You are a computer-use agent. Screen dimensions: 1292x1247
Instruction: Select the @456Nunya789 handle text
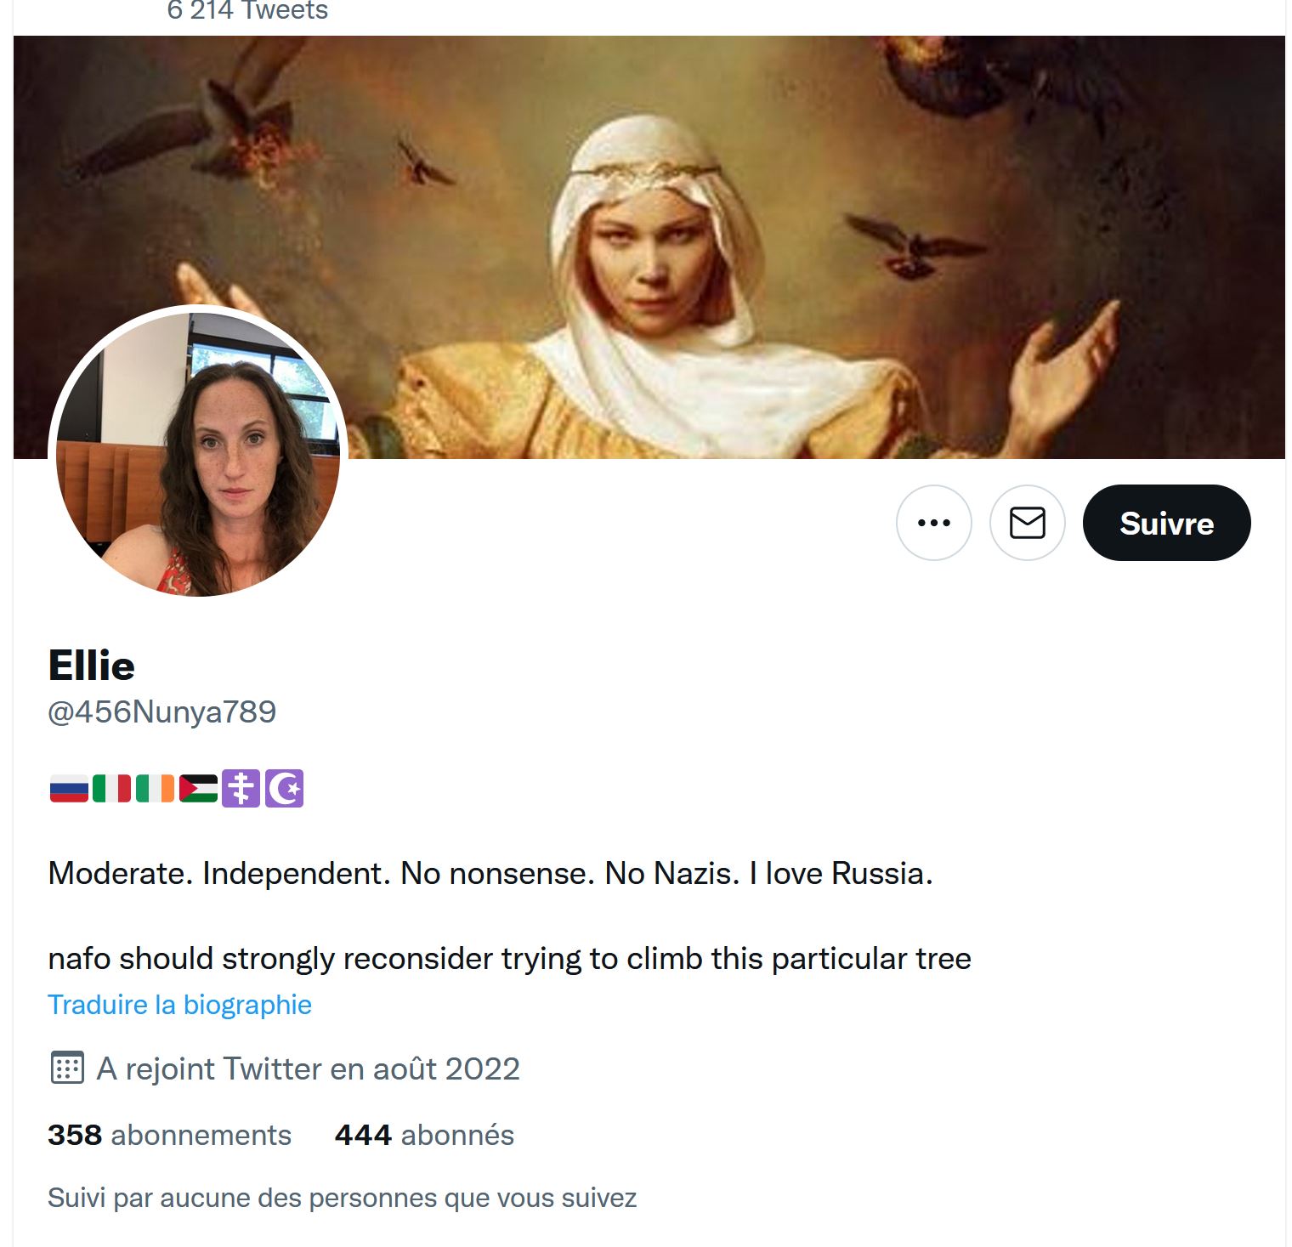(x=161, y=711)
